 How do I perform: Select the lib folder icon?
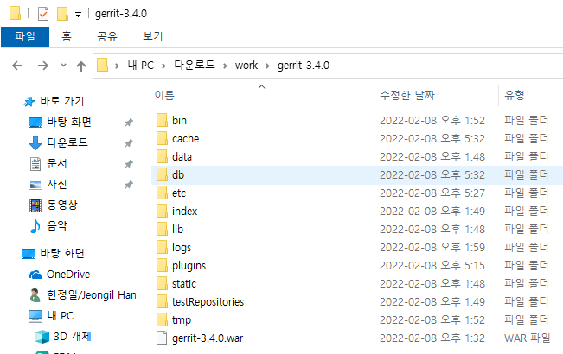click(162, 229)
